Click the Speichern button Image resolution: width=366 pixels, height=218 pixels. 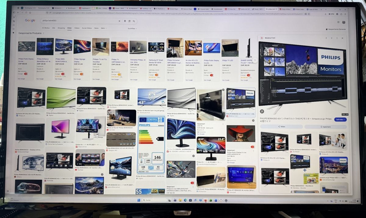point(325,127)
